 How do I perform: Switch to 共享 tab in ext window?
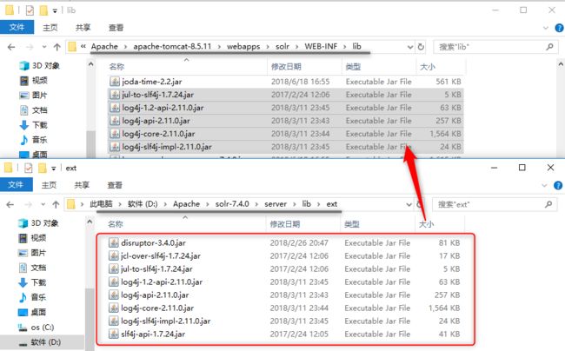coord(82,185)
